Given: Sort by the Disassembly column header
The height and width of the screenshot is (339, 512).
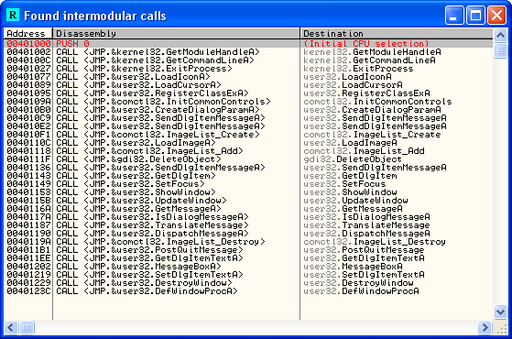Looking at the screenshot, I should coord(177,34).
